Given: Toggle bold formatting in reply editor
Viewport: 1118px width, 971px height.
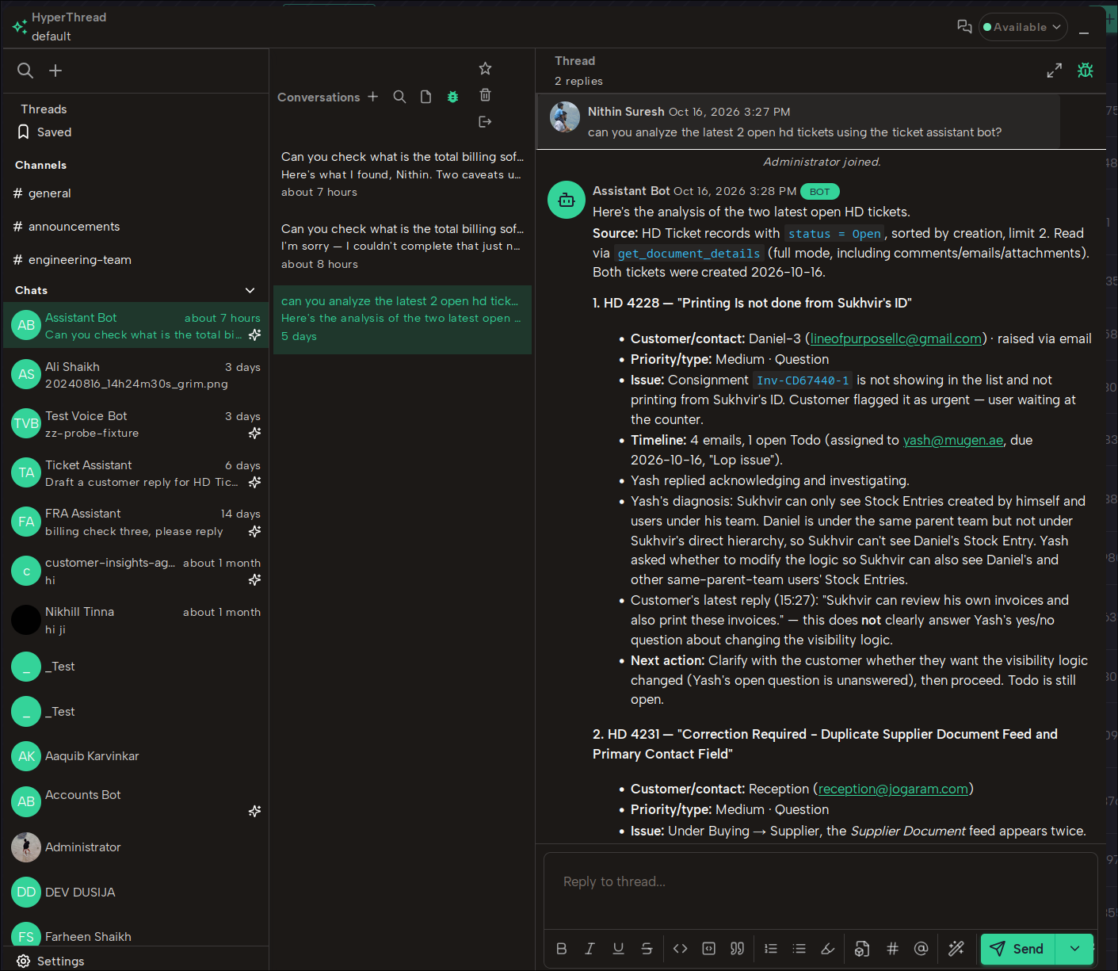Looking at the screenshot, I should (562, 949).
